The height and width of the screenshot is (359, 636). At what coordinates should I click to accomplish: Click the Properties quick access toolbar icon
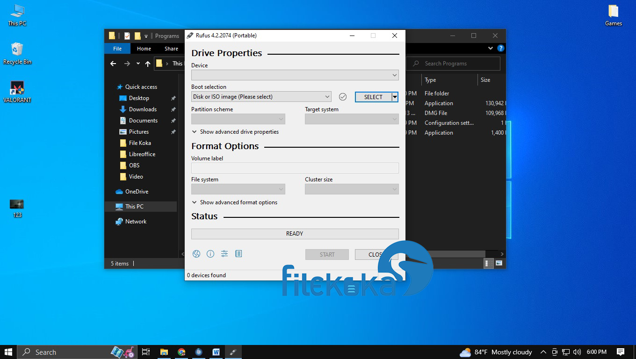[127, 36]
